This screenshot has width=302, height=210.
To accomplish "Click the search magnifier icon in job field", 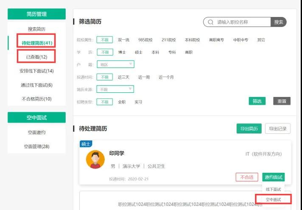I will click(x=210, y=22).
